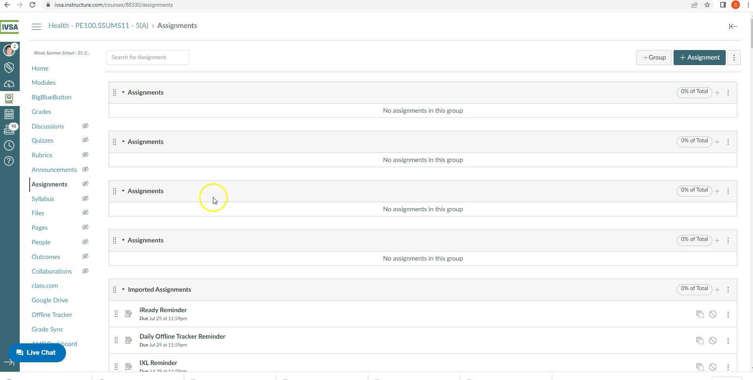
Task: Collapse the first Assignments group
Action: (123, 93)
